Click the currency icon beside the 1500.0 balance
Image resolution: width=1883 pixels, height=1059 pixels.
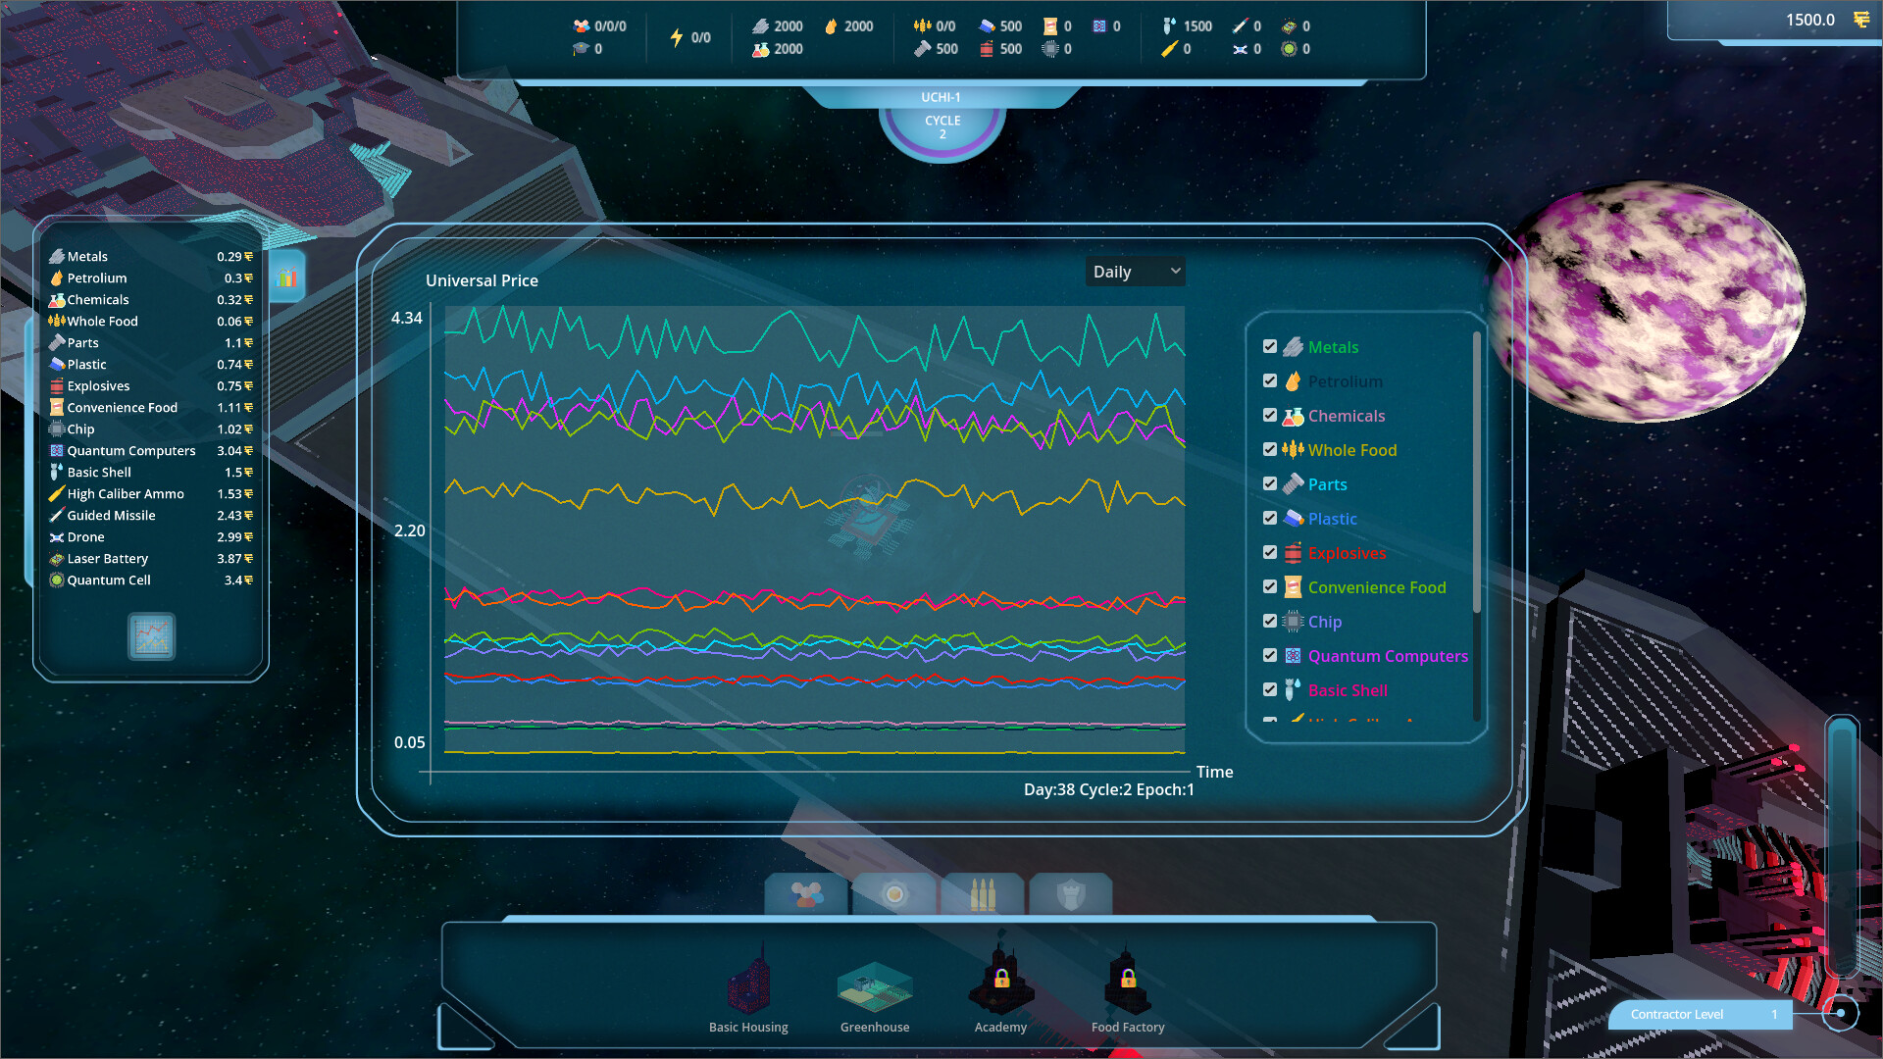coord(1861,19)
